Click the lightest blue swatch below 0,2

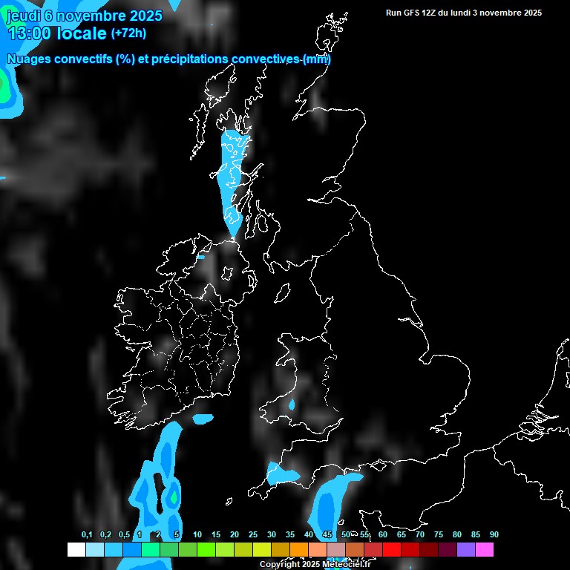tap(95, 549)
